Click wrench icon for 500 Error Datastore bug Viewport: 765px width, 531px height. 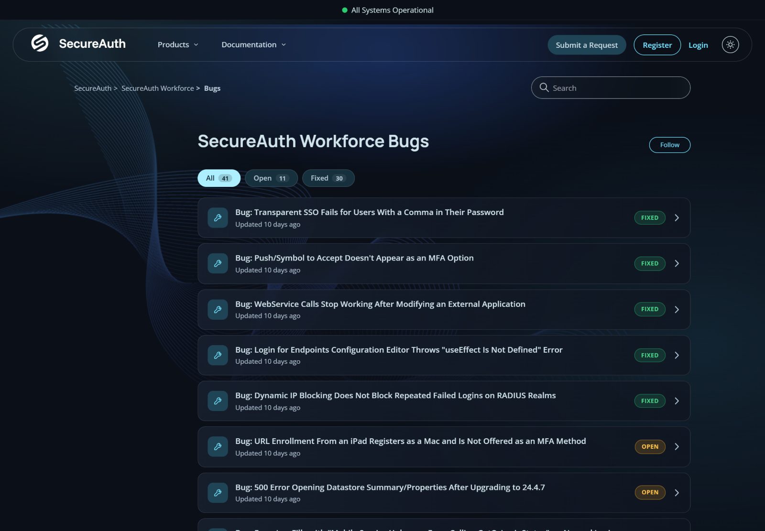pyautogui.click(x=218, y=492)
